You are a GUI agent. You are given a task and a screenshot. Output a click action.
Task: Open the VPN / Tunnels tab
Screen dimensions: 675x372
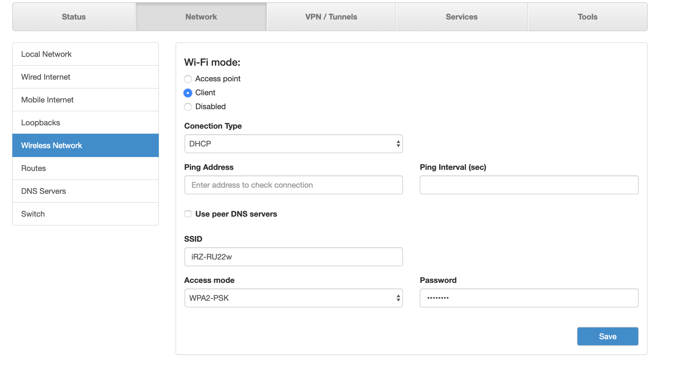331,17
